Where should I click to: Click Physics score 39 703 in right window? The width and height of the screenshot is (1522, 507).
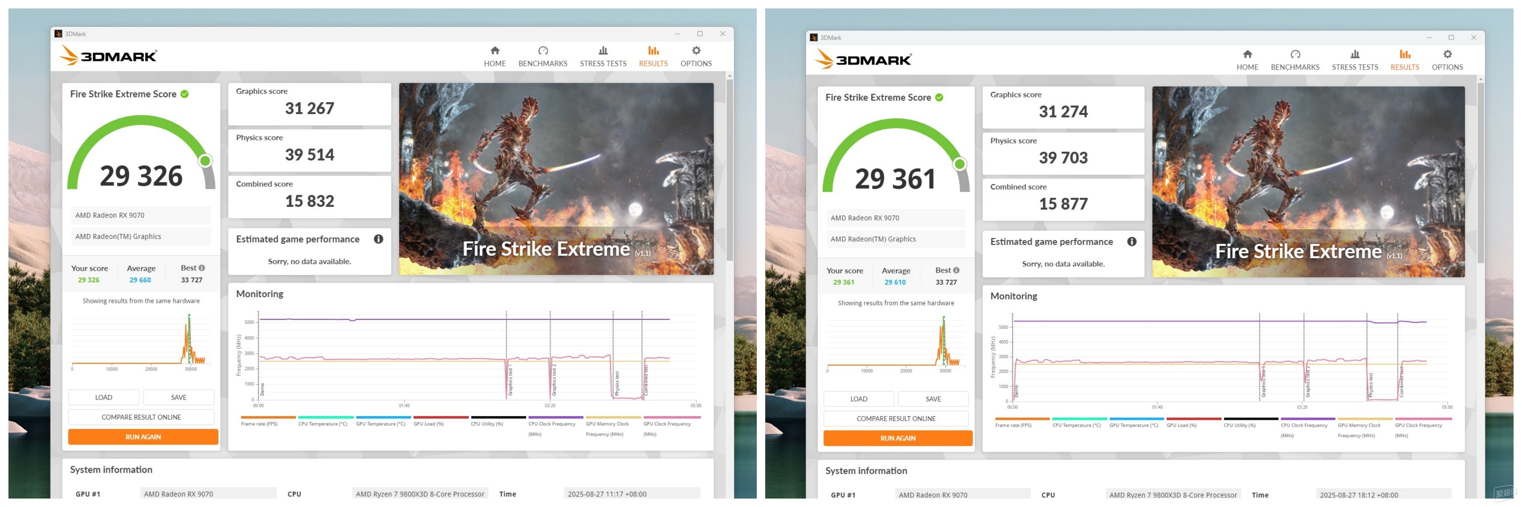tap(1063, 153)
